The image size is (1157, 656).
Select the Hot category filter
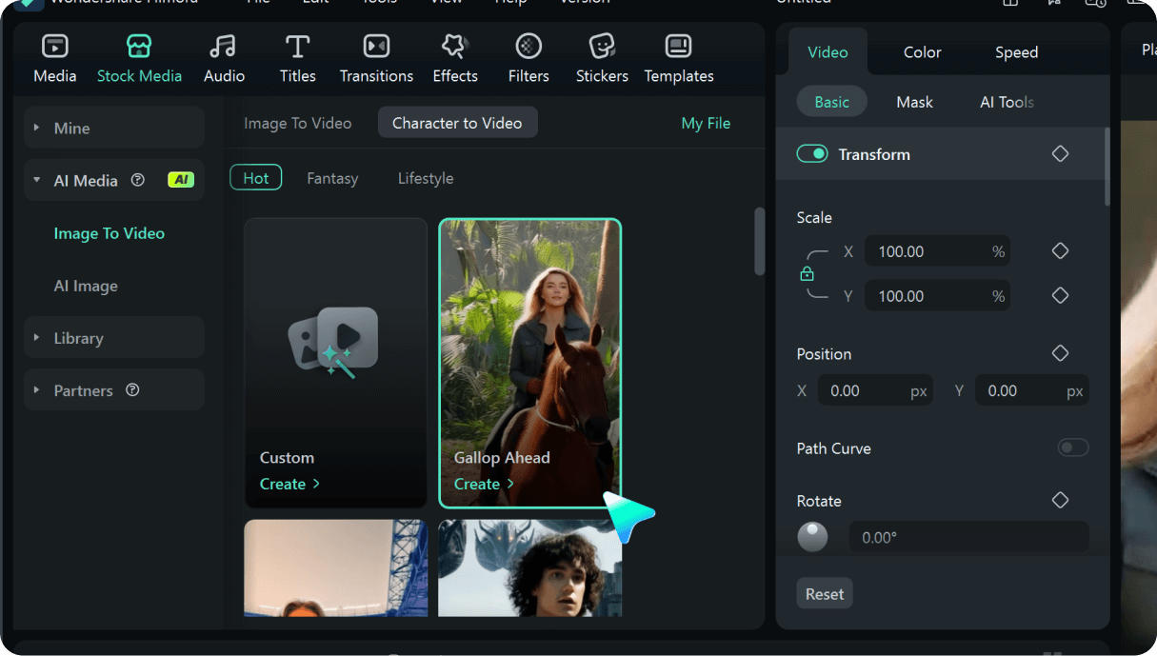256,178
